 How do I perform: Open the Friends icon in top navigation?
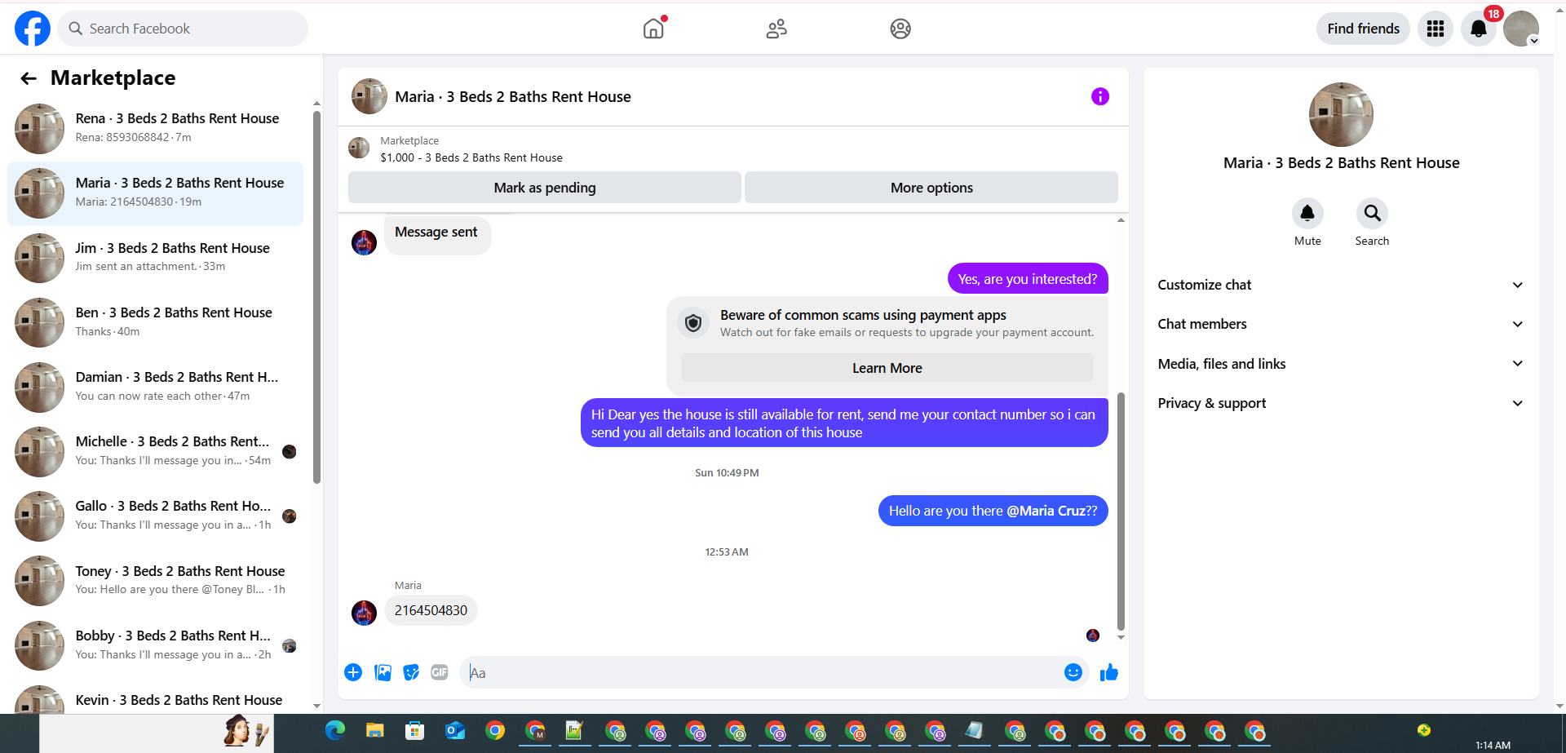coord(776,29)
